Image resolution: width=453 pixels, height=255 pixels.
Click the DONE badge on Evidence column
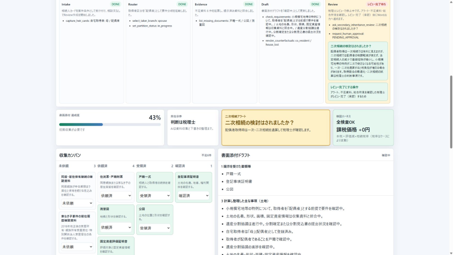click(x=249, y=4)
